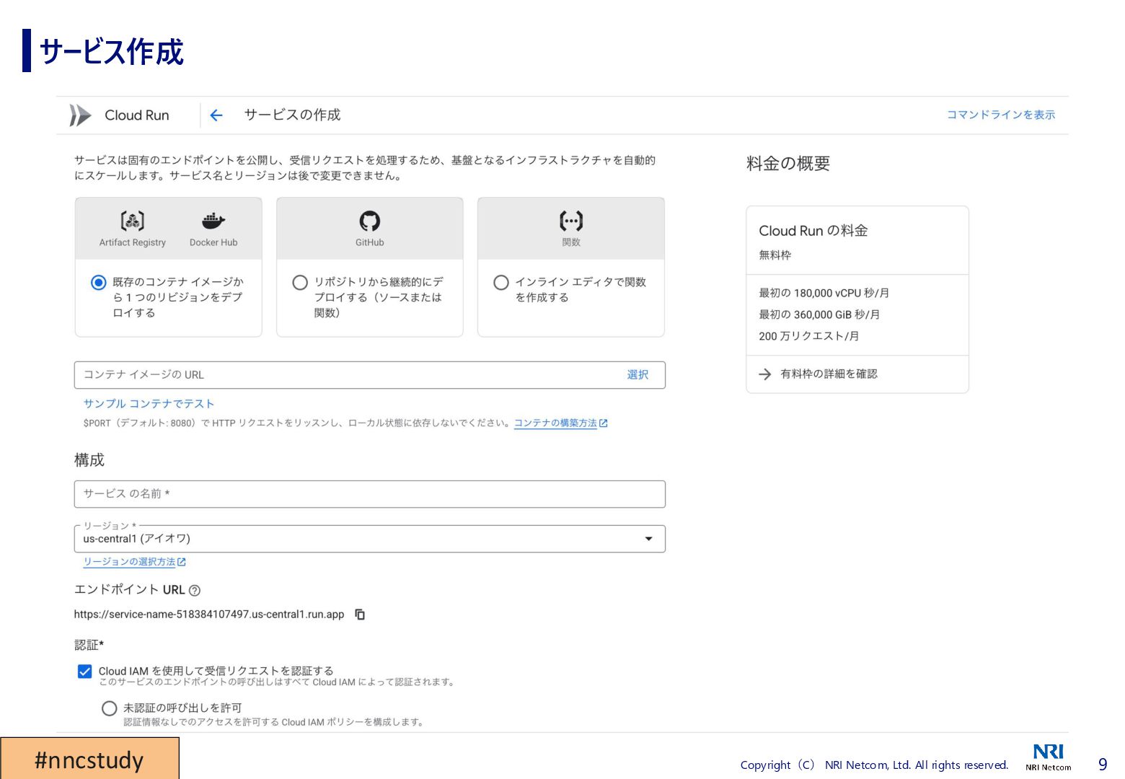Click the arrow icon before 有料枠の詳細を確認
This screenshot has height=779, width=1125.
pos(765,374)
